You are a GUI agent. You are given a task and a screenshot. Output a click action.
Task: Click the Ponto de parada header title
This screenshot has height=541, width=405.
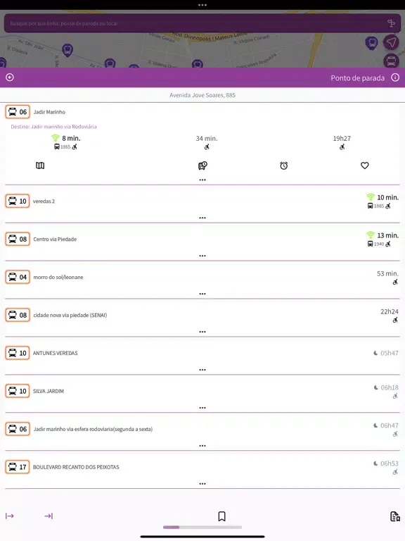click(357, 78)
